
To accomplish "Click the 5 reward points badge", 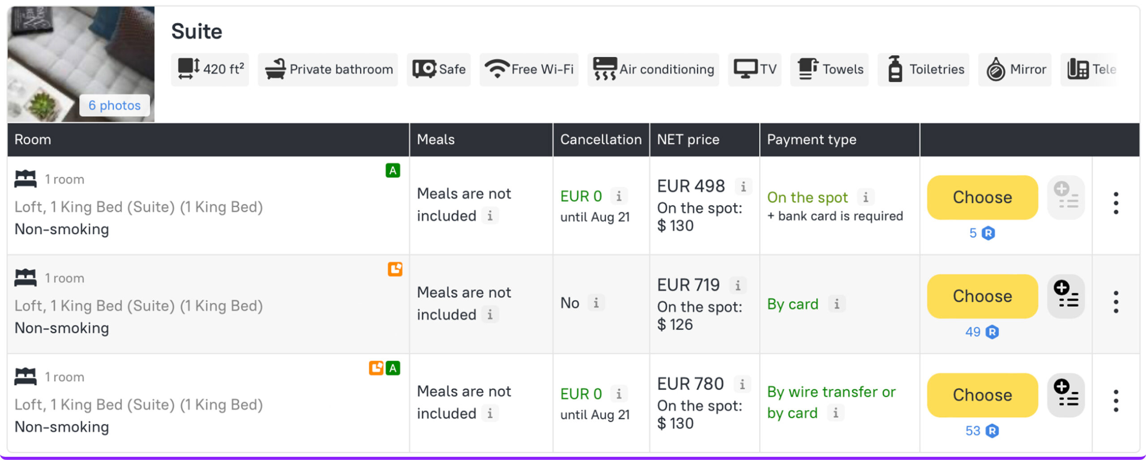I will point(982,233).
